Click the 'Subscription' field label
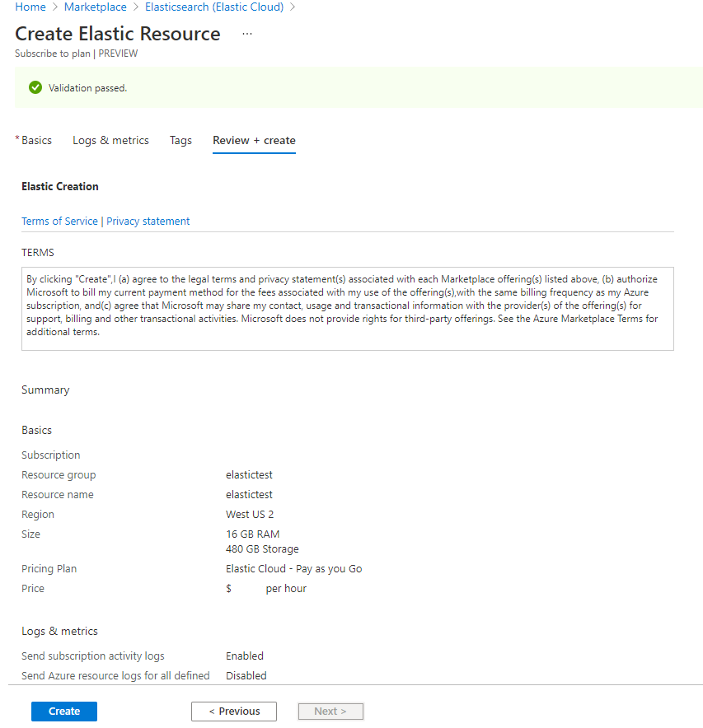Image resolution: width=703 pixels, height=728 pixels. click(50, 455)
